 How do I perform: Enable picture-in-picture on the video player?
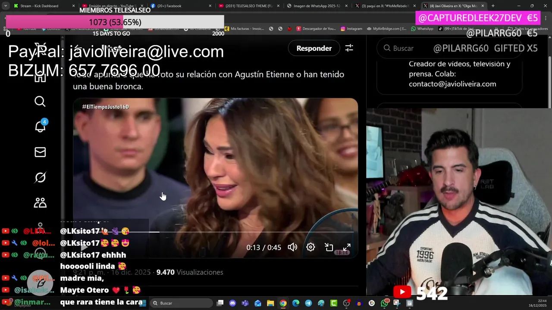coord(329,247)
